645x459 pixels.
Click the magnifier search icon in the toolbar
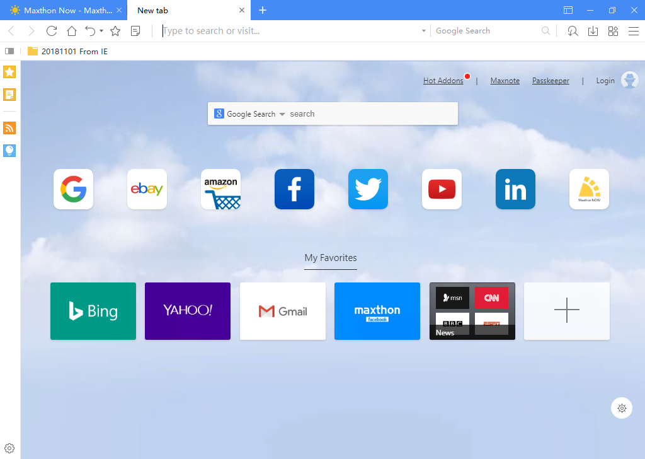(545, 31)
